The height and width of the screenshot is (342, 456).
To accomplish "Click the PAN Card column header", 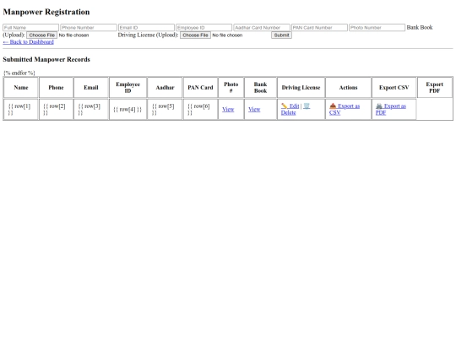I will (x=200, y=88).
